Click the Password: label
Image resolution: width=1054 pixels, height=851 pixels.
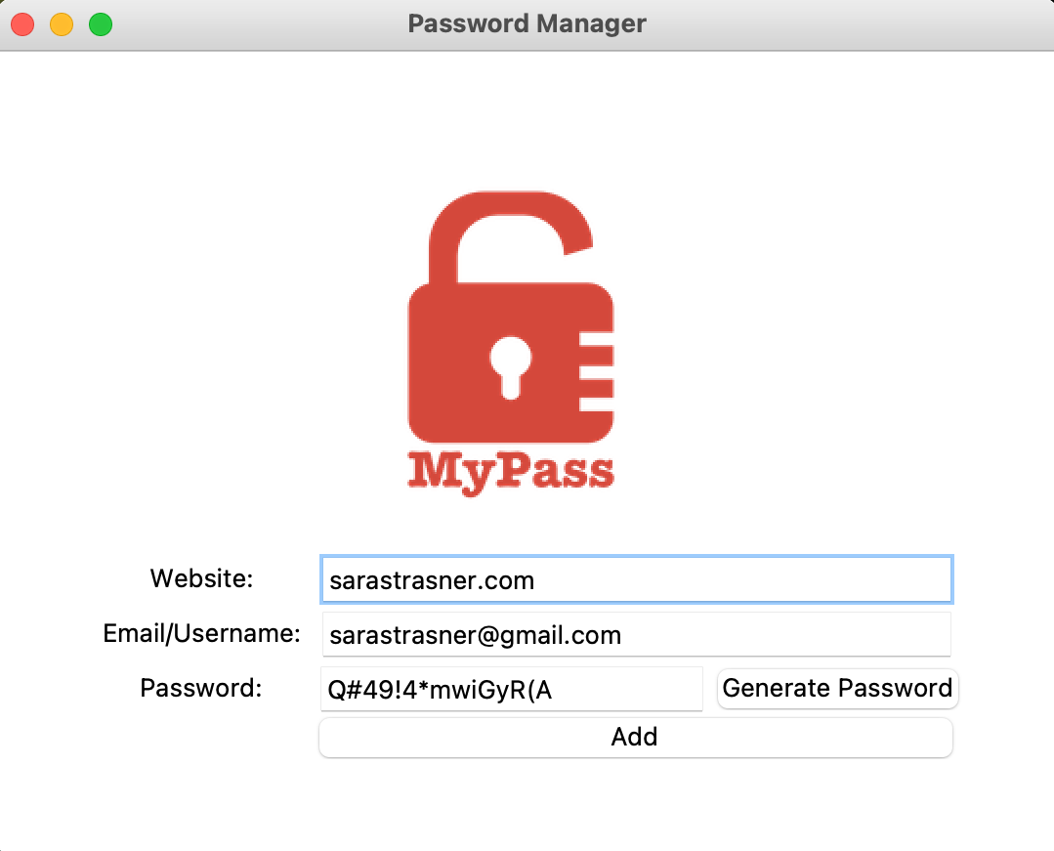201,689
